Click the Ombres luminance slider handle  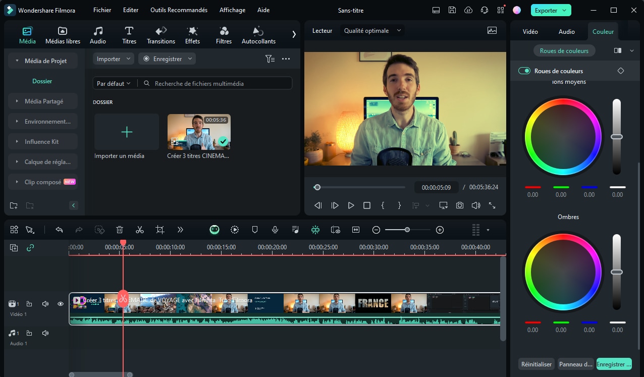(617, 272)
